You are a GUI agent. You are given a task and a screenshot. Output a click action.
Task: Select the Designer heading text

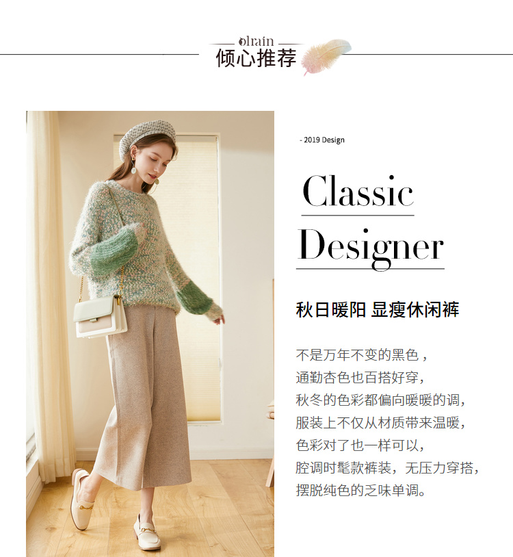click(x=370, y=248)
